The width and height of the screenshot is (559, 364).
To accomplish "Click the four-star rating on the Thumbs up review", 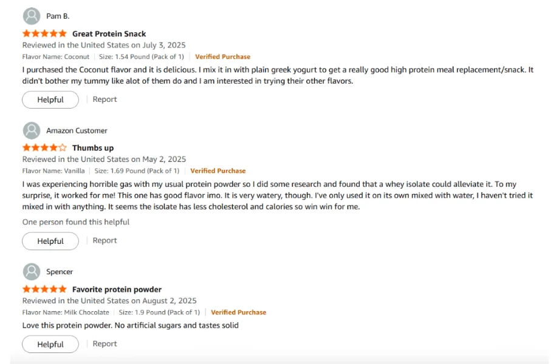I will (44, 147).
